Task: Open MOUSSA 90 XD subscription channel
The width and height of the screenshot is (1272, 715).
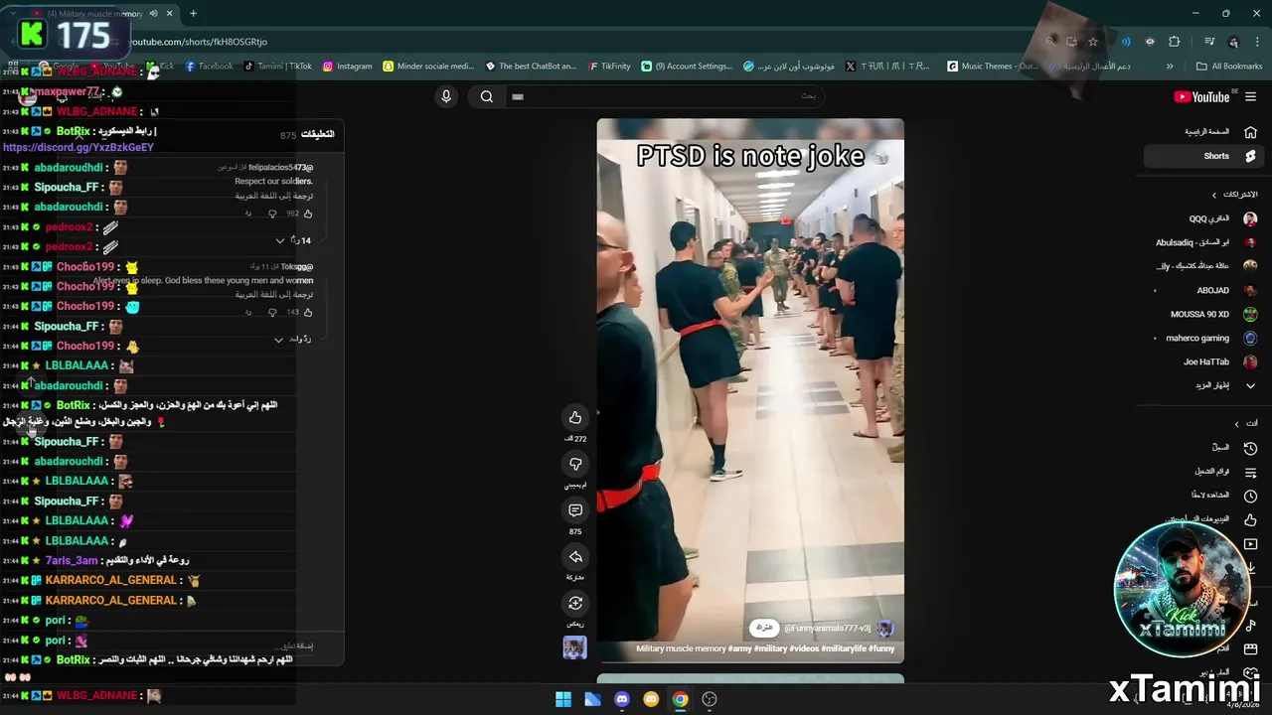Action: [1201, 314]
